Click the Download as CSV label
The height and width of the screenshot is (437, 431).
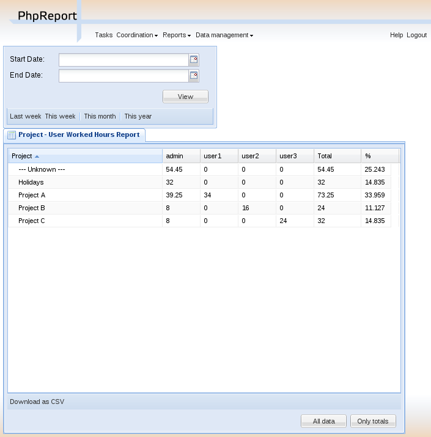37,402
